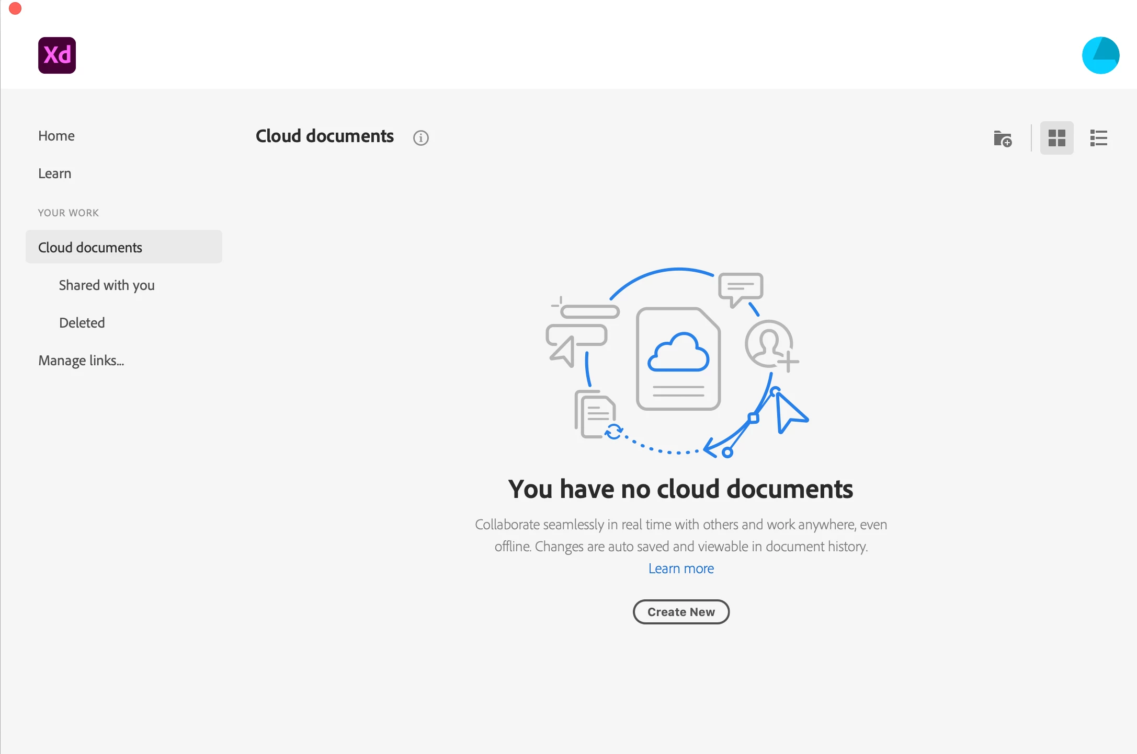
Task: Open the Learn section
Action: click(55, 173)
